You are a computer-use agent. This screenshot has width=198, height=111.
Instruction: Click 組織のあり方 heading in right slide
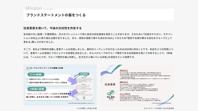(124, 82)
